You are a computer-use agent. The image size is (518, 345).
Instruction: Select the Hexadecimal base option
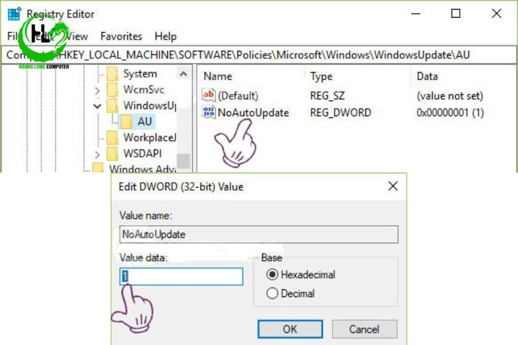[x=272, y=274]
